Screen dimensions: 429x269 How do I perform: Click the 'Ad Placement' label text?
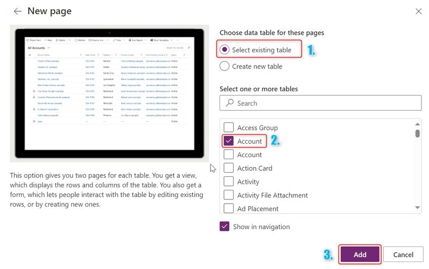(258, 209)
